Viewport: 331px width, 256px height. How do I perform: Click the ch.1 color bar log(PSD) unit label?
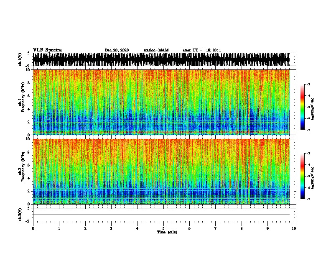click(x=313, y=109)
